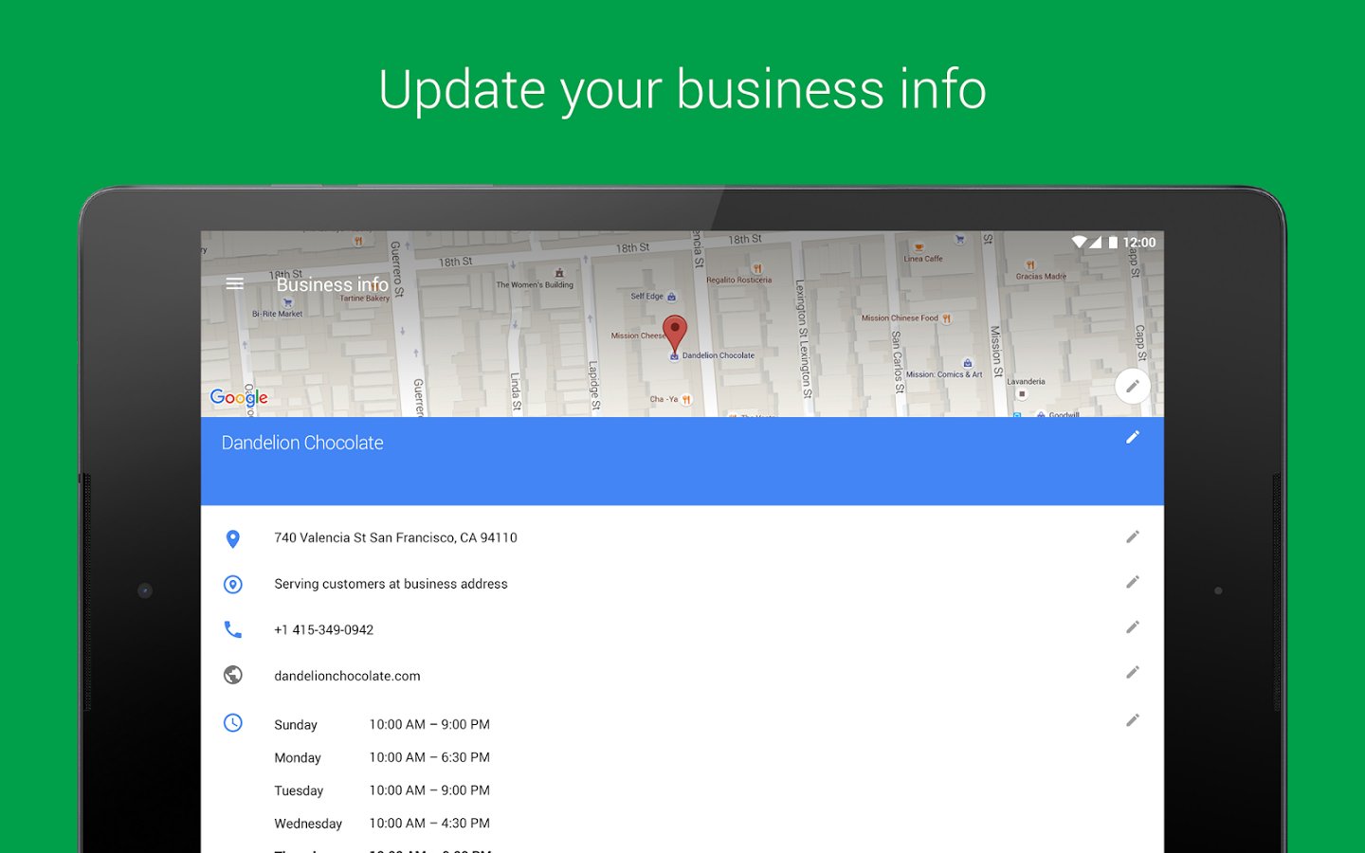Image resolution: width=1365 pixels, height=853 pixels.
Task: Edit the service area setting
Action: pos(1132,583)
